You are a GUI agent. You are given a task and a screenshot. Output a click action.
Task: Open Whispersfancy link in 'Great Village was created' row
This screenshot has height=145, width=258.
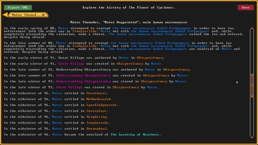point(130,64)
